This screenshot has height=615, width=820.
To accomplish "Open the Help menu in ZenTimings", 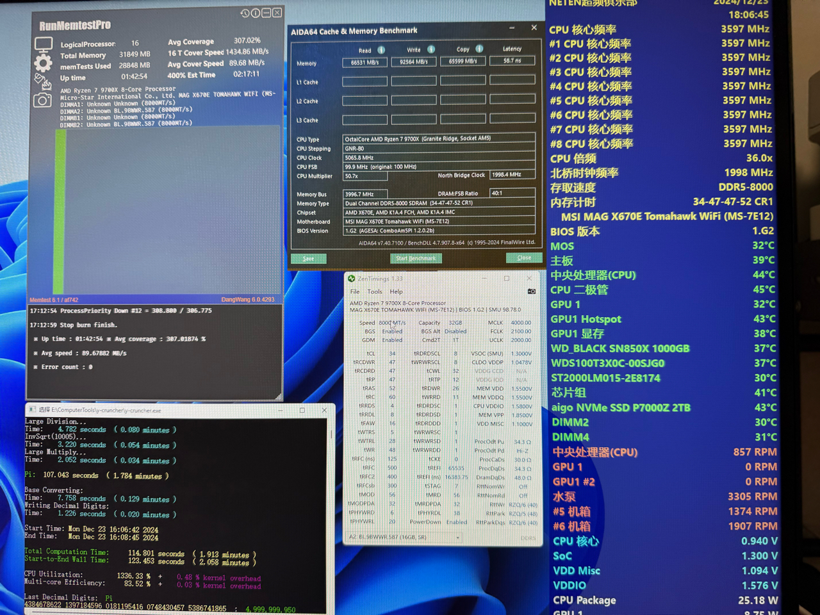I will click(x=396, y=291).
